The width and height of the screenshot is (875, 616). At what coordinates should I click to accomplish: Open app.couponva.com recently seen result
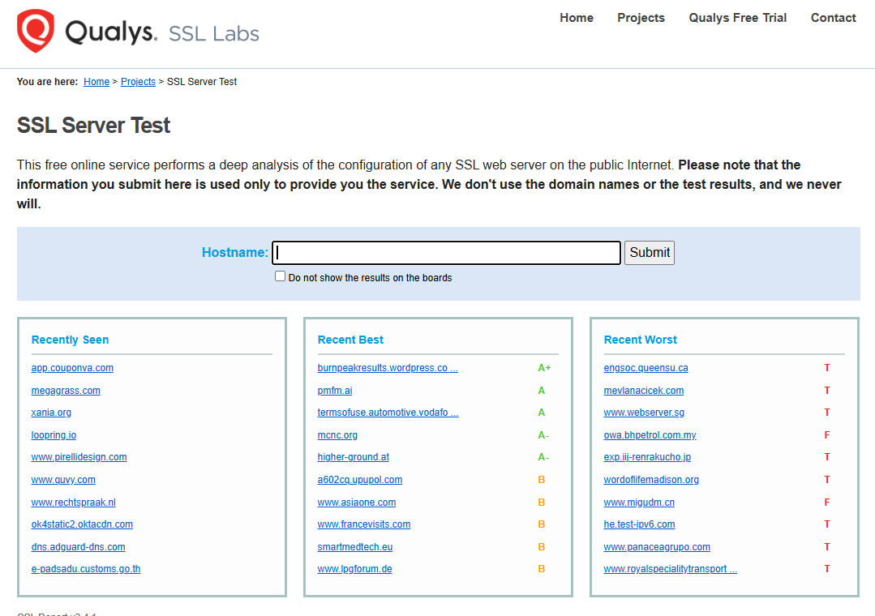click(x=72, y=368)
